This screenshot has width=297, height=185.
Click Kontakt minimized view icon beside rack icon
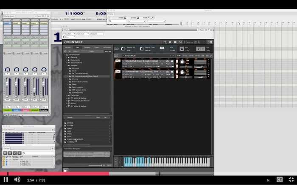[180, 42]
